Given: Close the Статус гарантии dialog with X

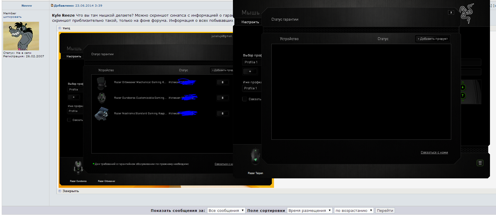Looking at the screenshot, I should tap(451, 13).
